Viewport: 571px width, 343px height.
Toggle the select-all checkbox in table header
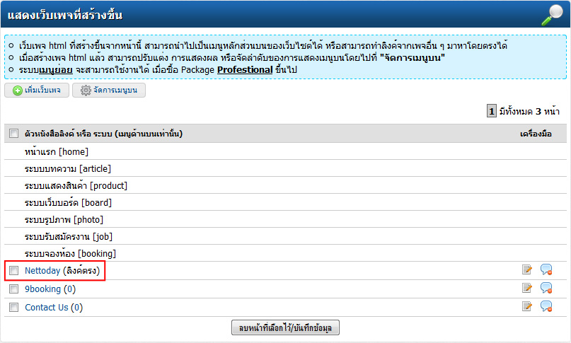[13, 134]
